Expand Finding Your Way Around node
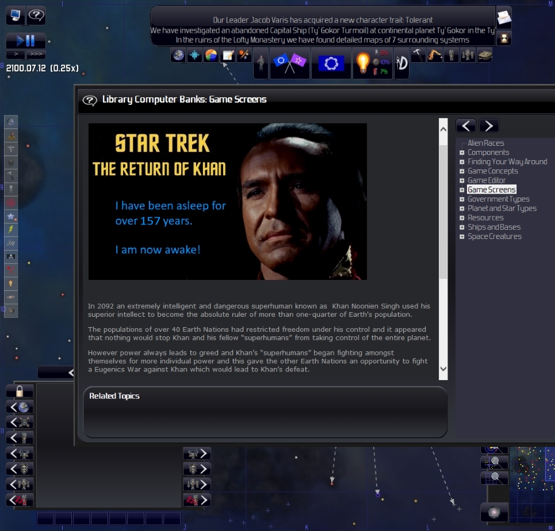Image resolution: width=555 pixels, height=531 pixels. click(462, 162)
